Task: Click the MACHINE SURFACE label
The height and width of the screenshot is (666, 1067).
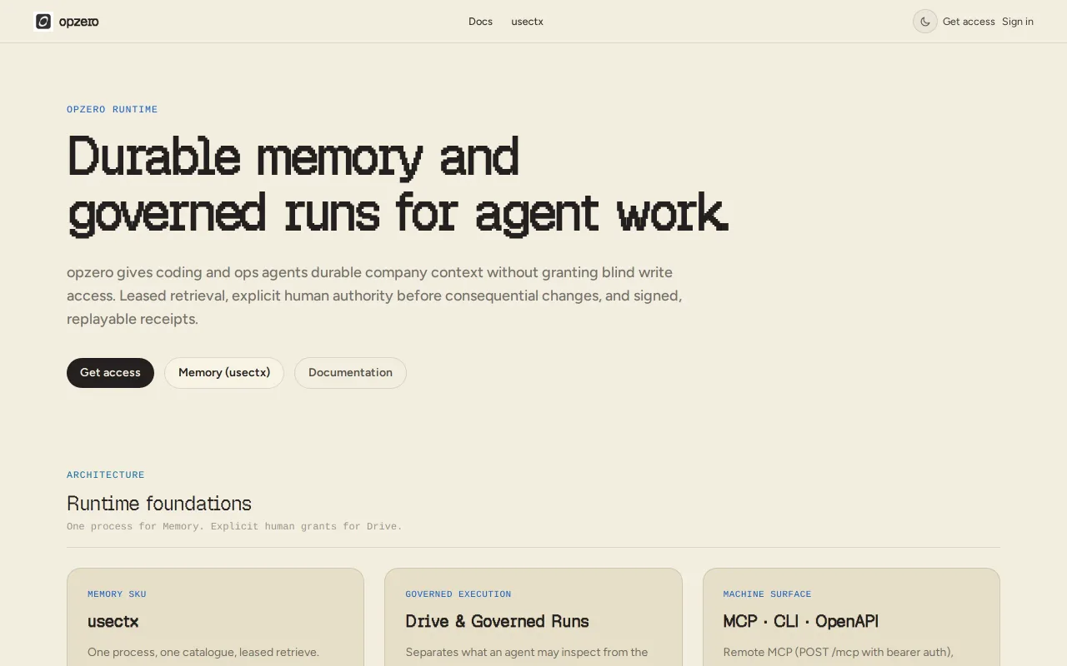Action: pos(767,594)
